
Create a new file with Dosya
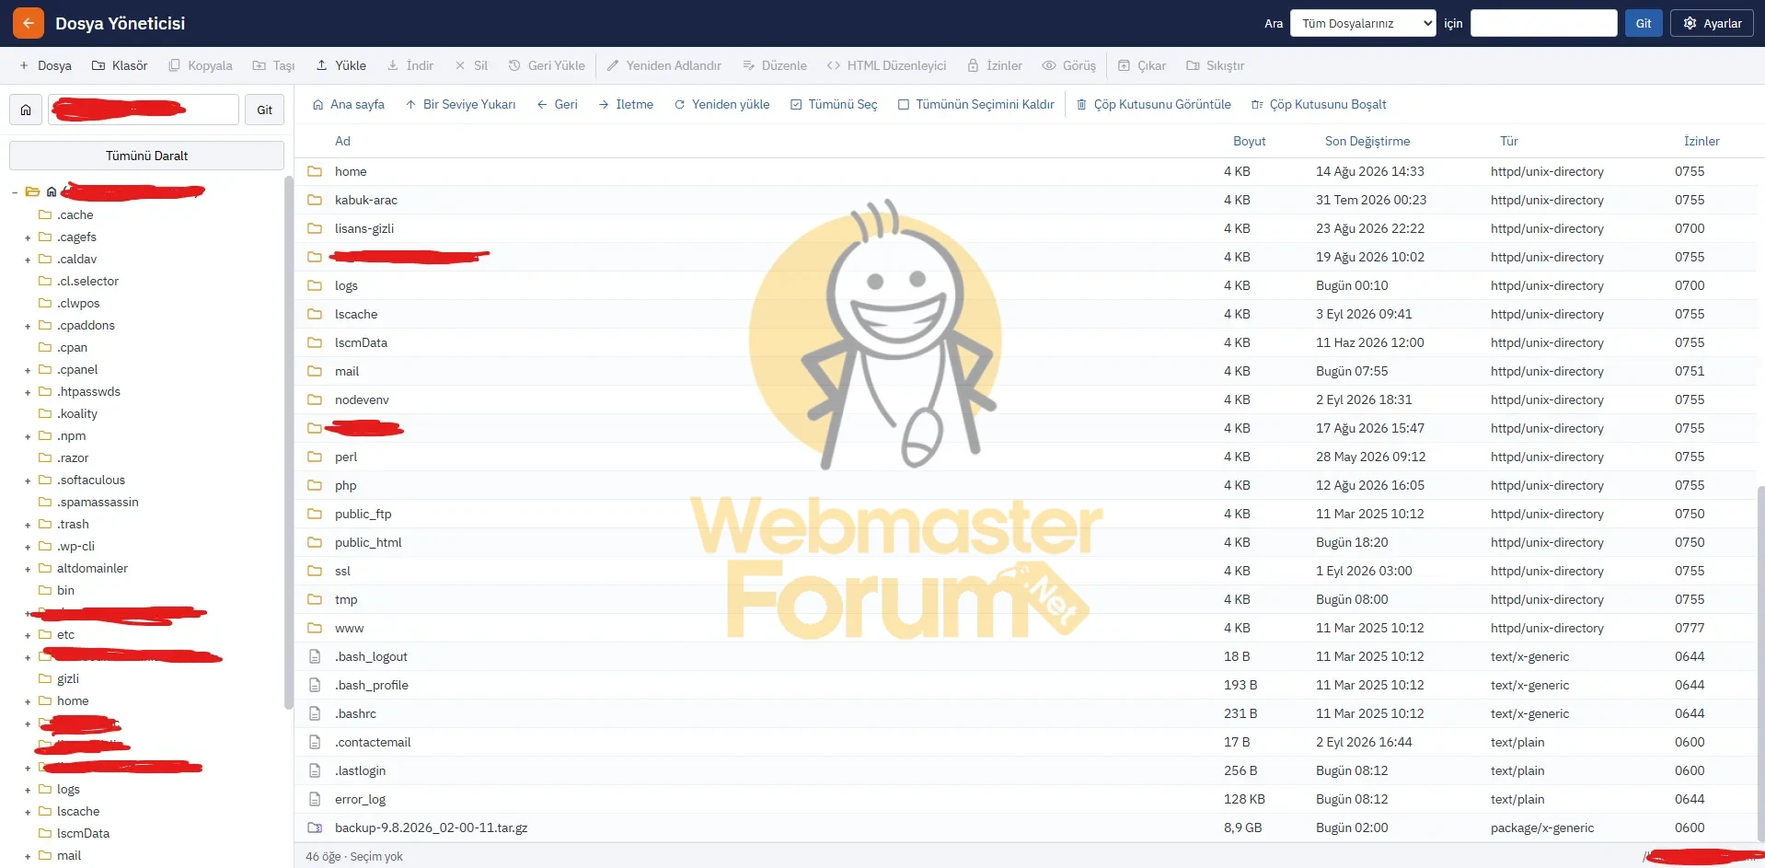(x=45, y=65)
